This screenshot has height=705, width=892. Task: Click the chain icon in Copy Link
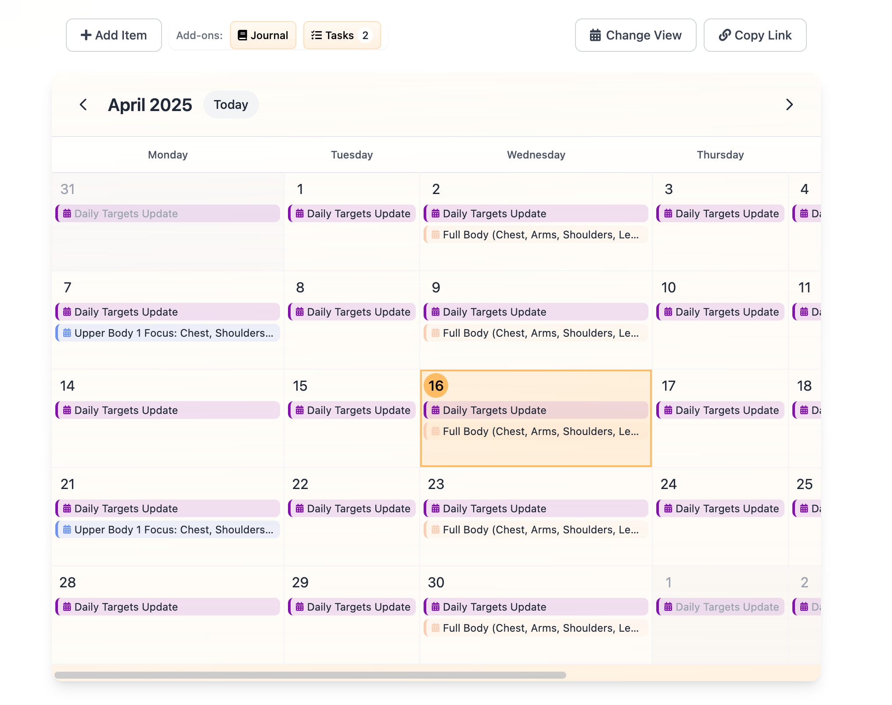click(x=724, y=35)
